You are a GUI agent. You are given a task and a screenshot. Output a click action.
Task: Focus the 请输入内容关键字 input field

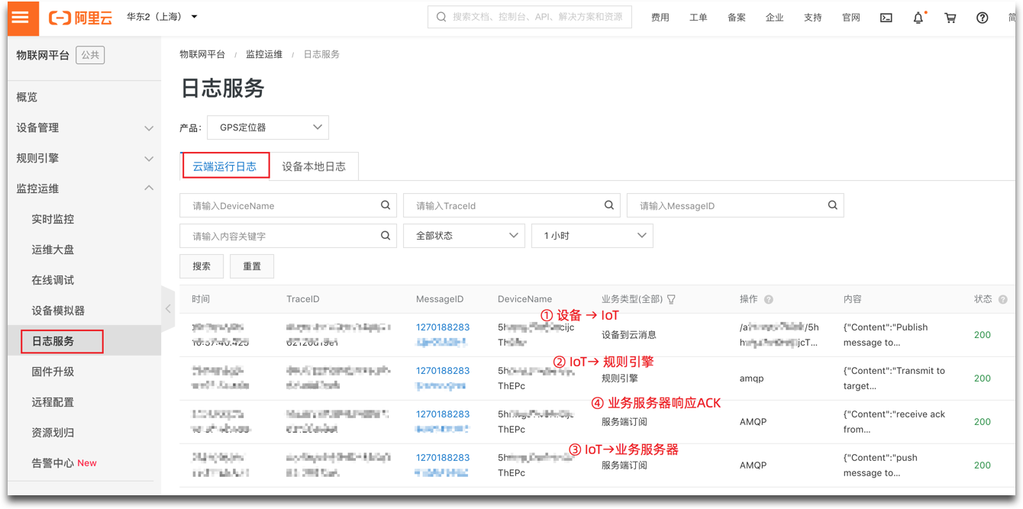[x=289, y=236]
